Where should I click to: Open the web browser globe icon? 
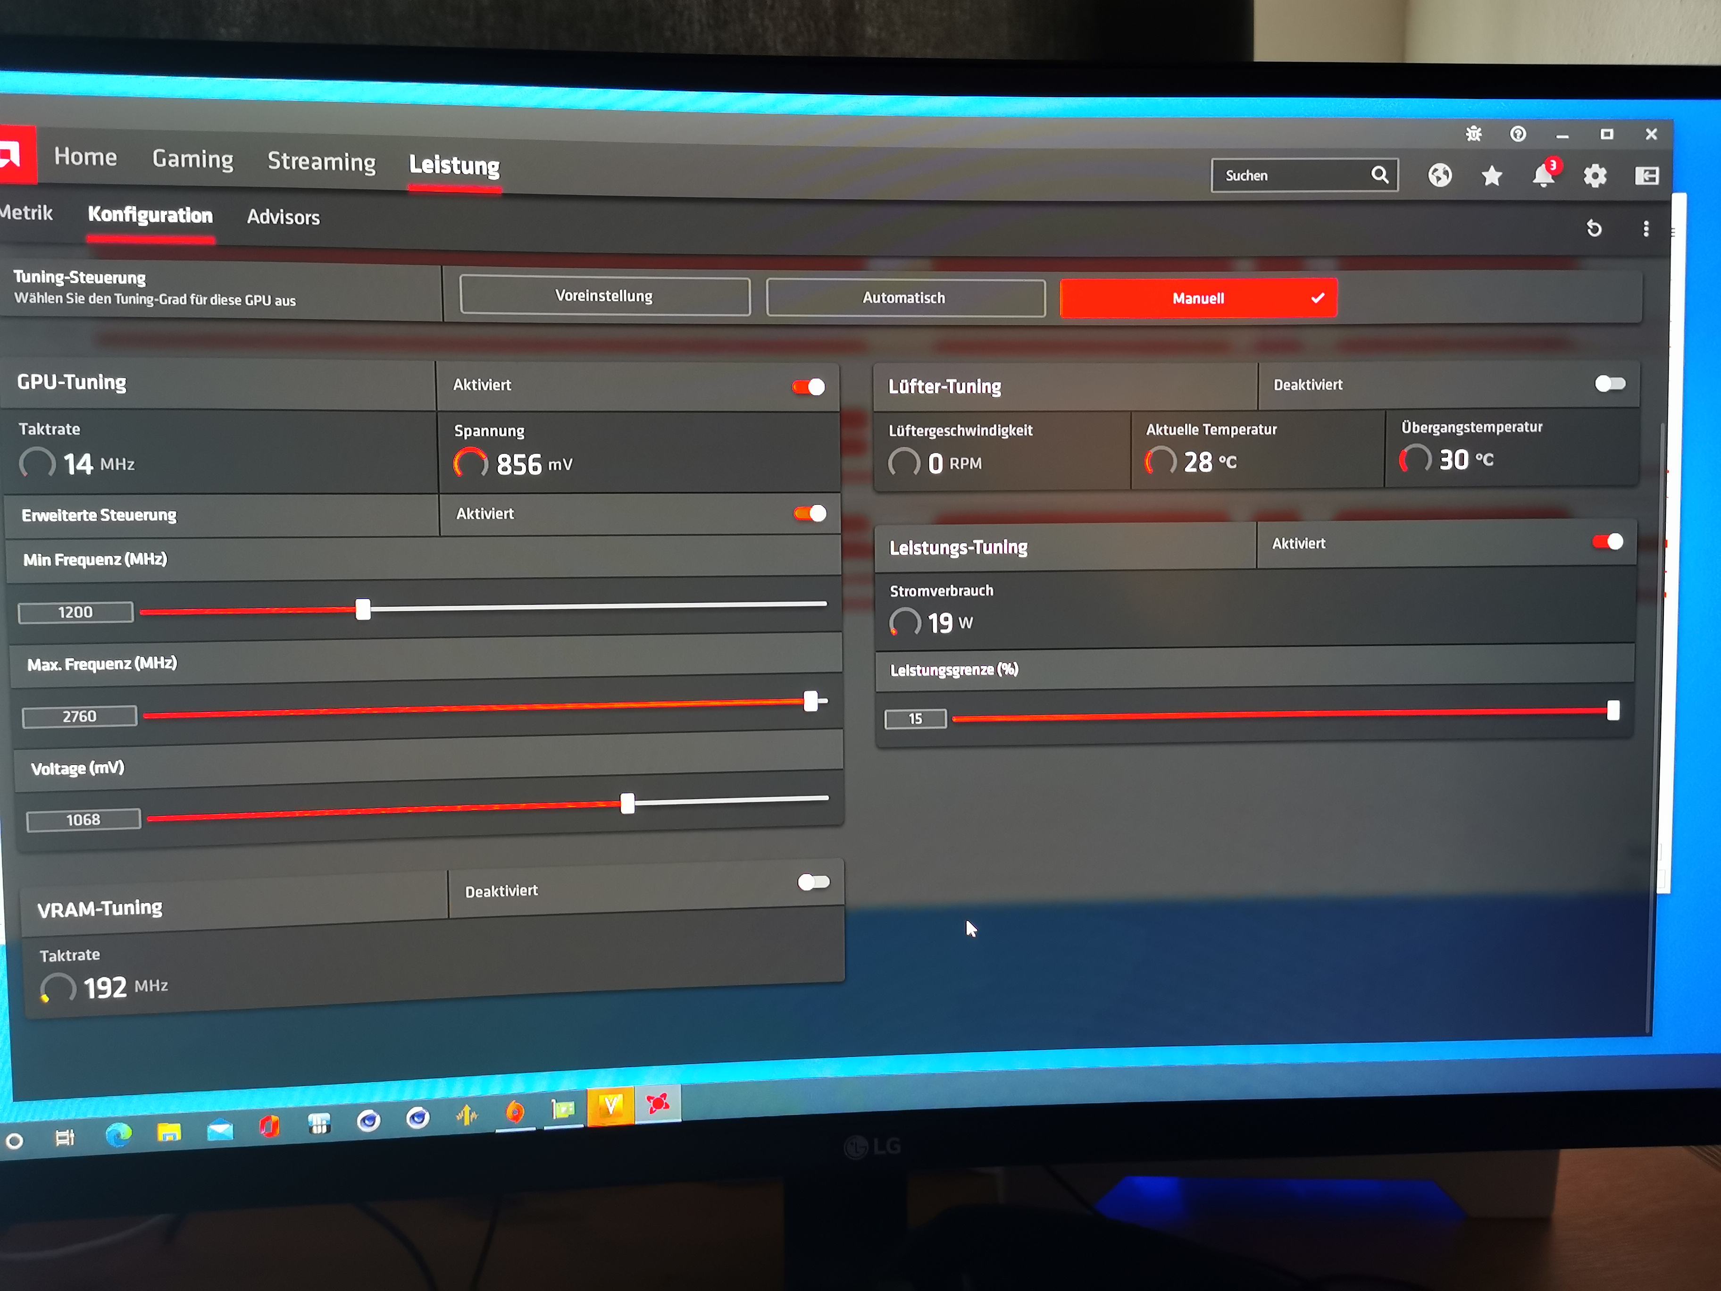1440,175
